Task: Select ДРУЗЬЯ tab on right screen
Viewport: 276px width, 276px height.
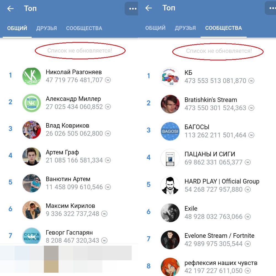Action: point(185,28)
